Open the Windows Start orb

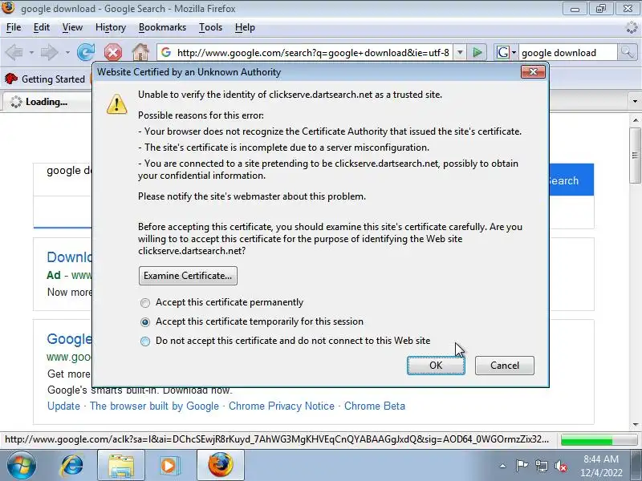point(22,466)
